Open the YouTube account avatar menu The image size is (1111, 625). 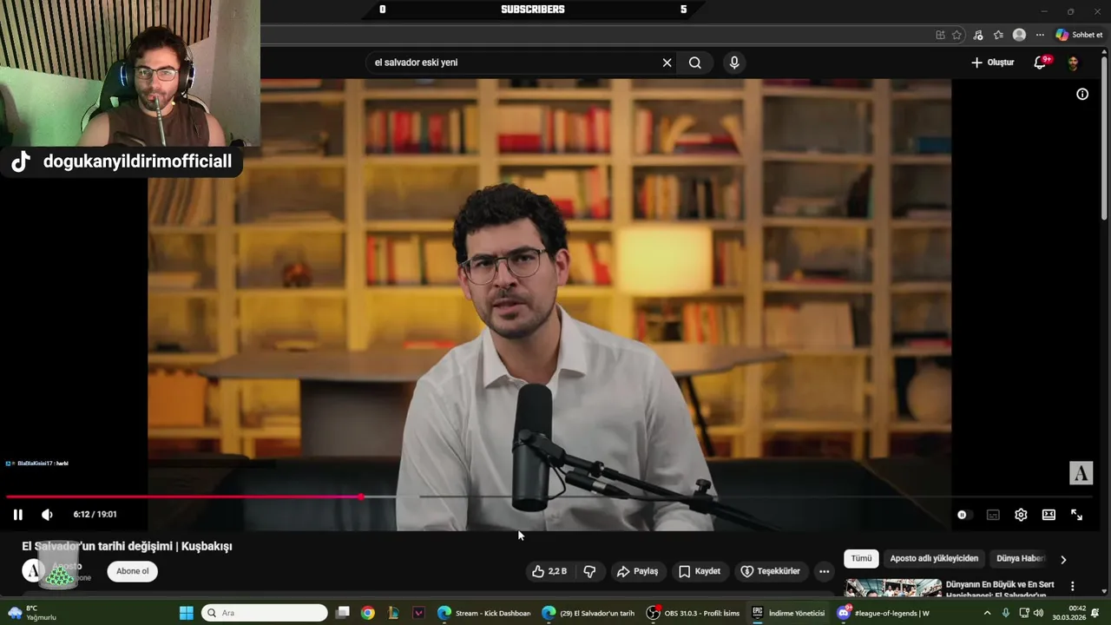coord(1073,62)
